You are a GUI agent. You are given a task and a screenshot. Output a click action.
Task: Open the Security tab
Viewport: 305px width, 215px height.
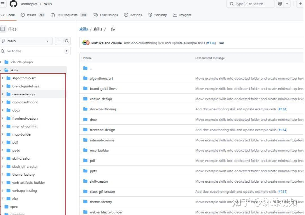(x=158, y=15)
